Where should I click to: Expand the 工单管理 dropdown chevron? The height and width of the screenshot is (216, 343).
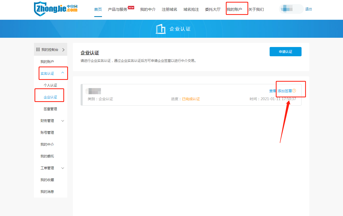tap(63, 168)
